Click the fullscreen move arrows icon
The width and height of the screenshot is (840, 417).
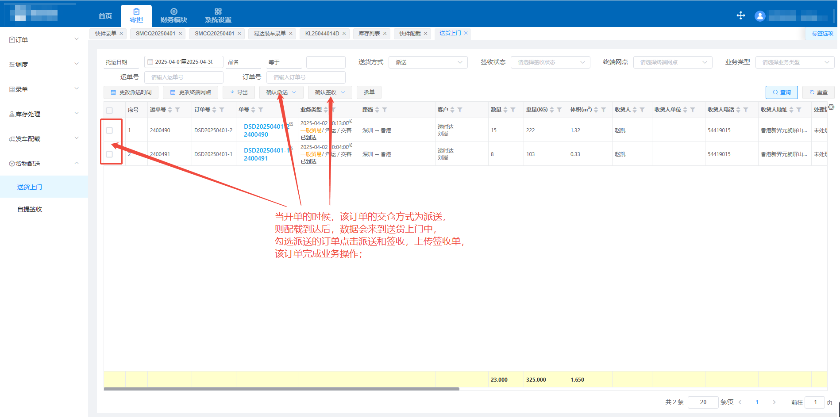[740, 16]
